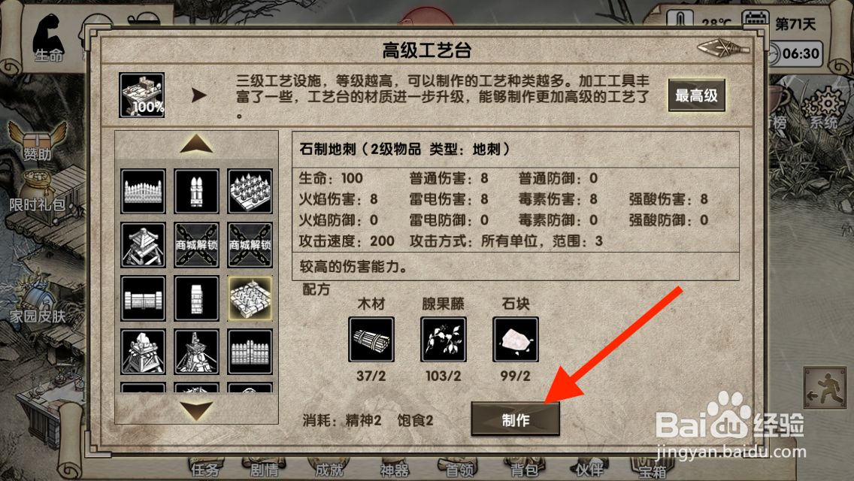This screenshot has width=854, height=481.
Task: Select the stone wall item icon
Action: [x=144, y=298]
